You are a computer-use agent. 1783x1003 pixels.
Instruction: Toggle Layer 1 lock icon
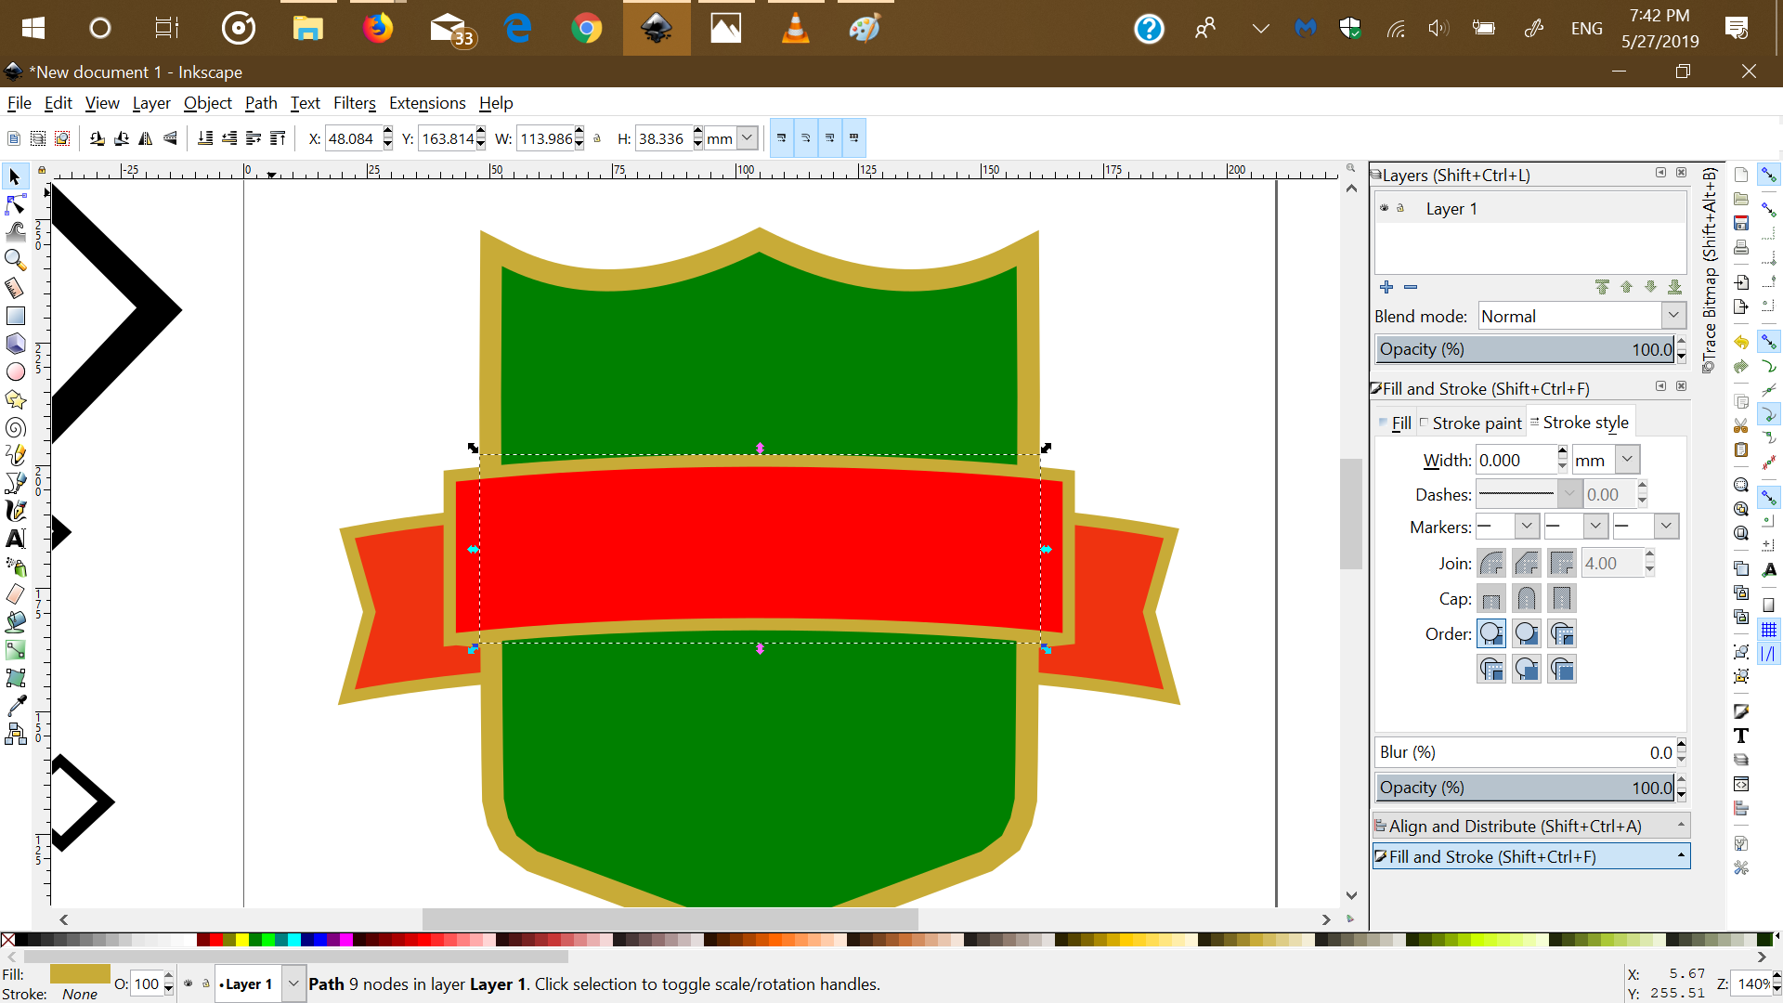(1400, 208)
